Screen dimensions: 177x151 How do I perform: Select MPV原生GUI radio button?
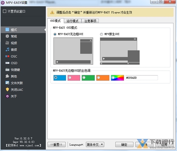click(x=101, y=34)
